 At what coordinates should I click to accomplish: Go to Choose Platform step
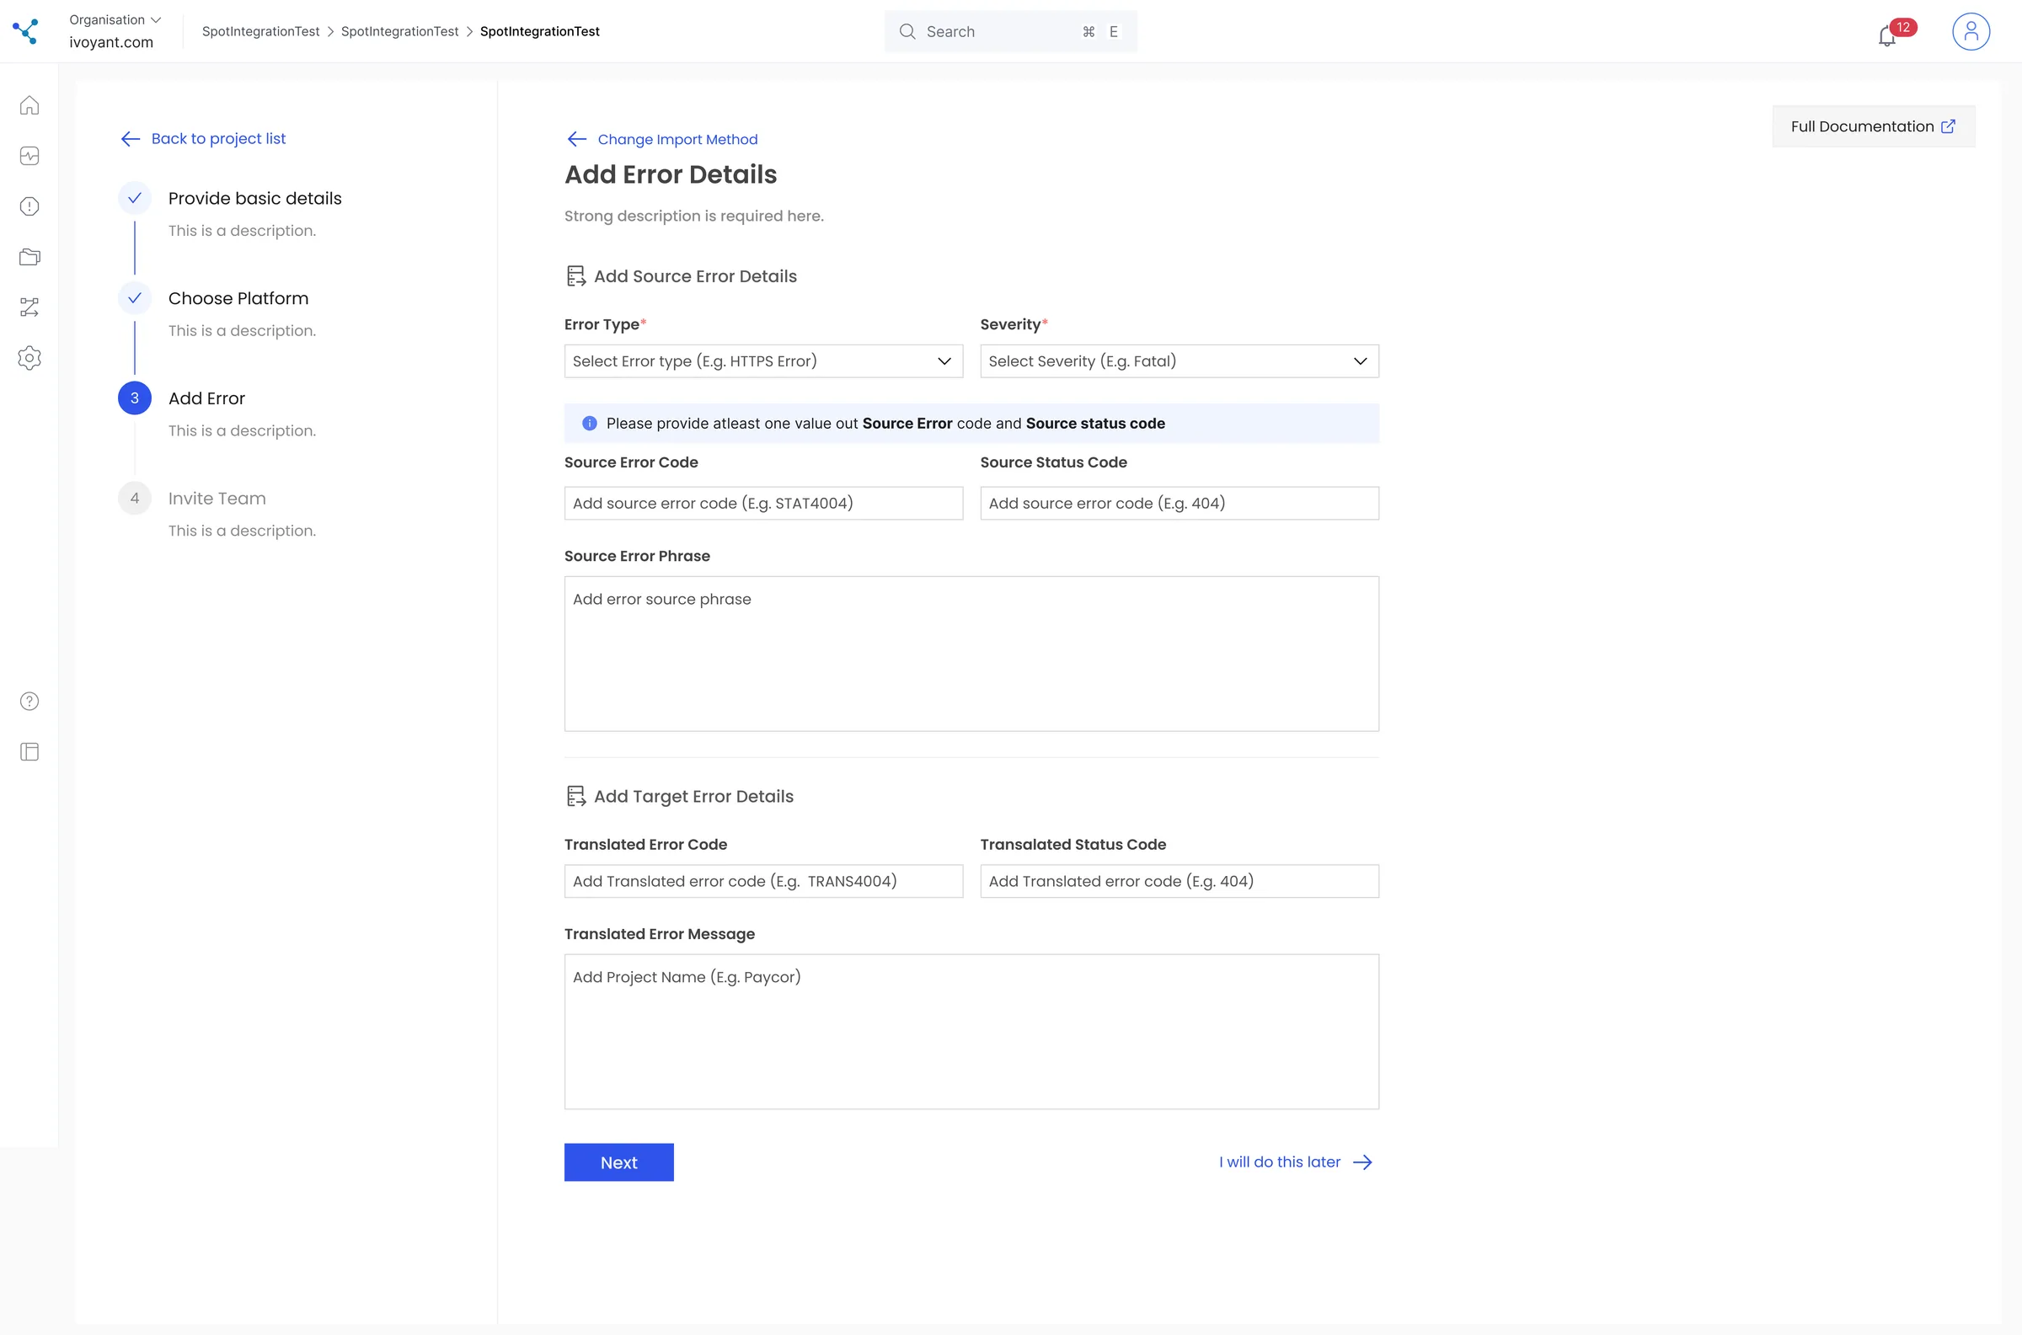(x=238, y=298)
